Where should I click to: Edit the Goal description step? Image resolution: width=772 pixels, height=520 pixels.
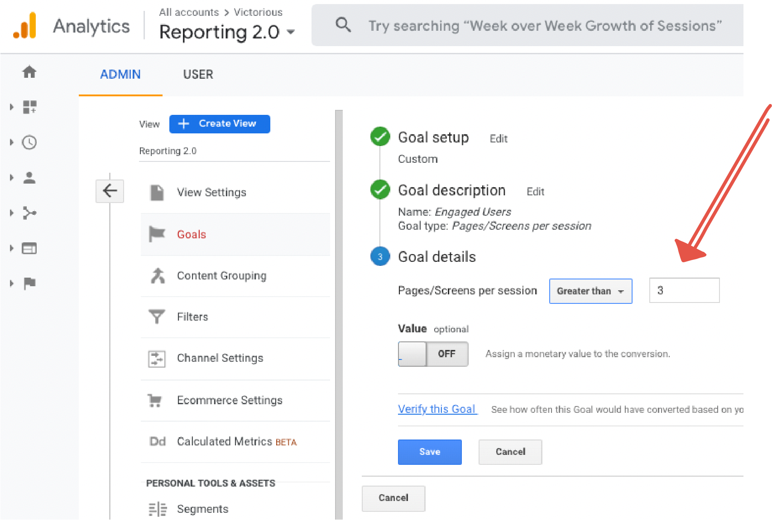[535, 192]
